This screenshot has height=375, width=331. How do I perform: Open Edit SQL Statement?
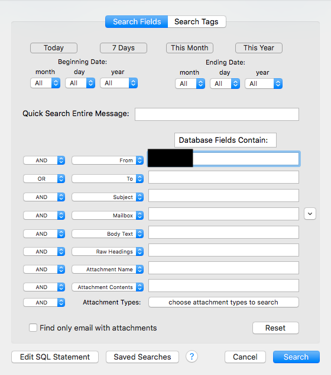[x=55, y=357]
